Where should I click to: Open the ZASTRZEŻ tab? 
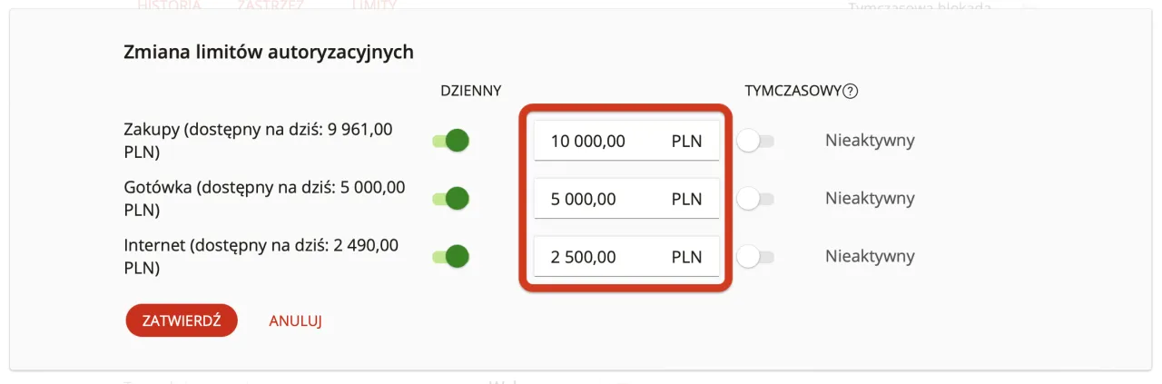(x=271, y=5)
